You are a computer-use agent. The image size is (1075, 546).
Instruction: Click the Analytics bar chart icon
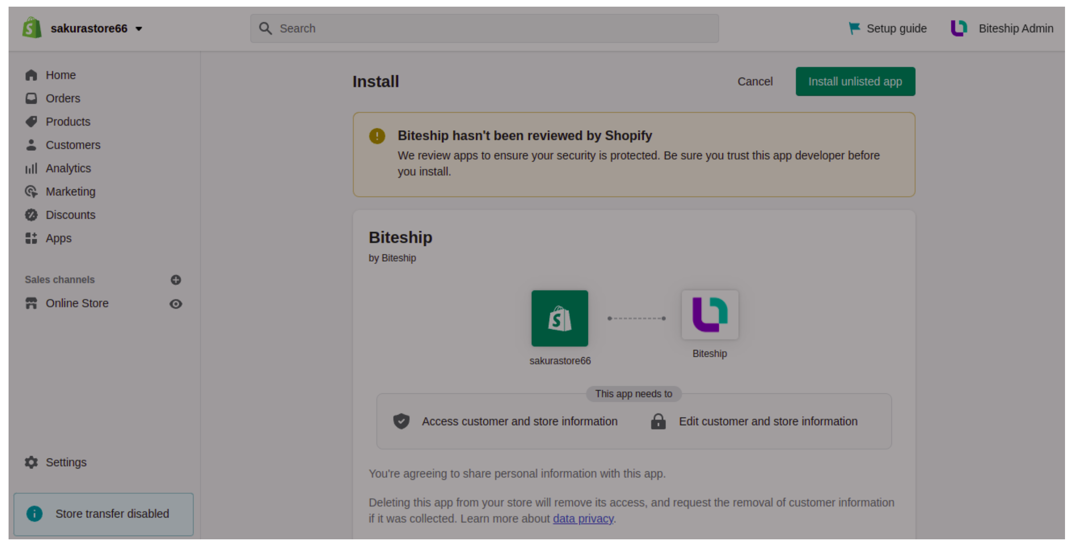pyautogui.click(x=31, y=168)
